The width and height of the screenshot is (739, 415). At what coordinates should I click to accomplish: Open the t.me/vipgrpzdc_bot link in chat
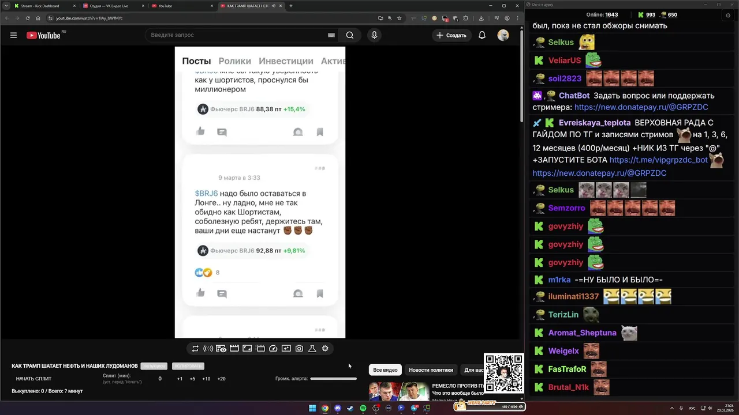pyautogui.click(x=658, y=160)
